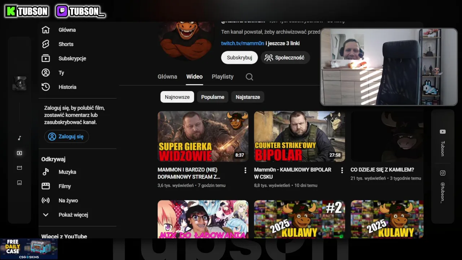This screenshot has height=260, width=462.
Task: Open Historia clock icon
Action: pyautogui.click(x=45, y=87)
